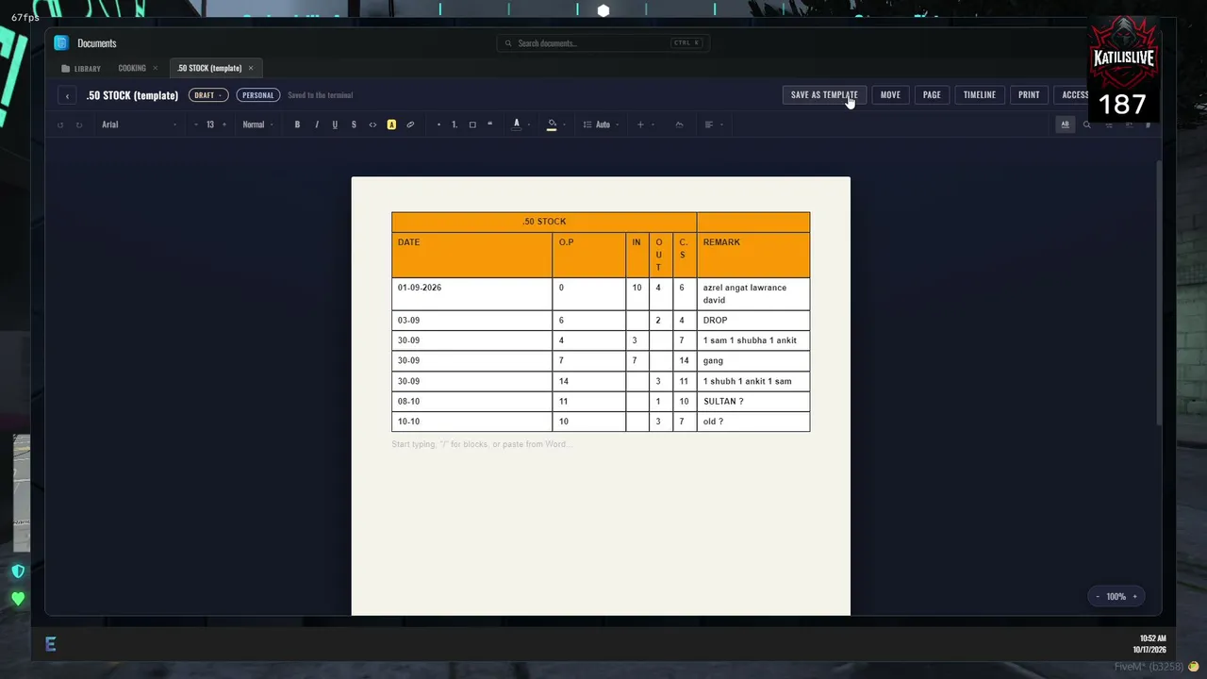Go back using the left chevron button
Screen dimensions: 1207x679
(67, 95)
